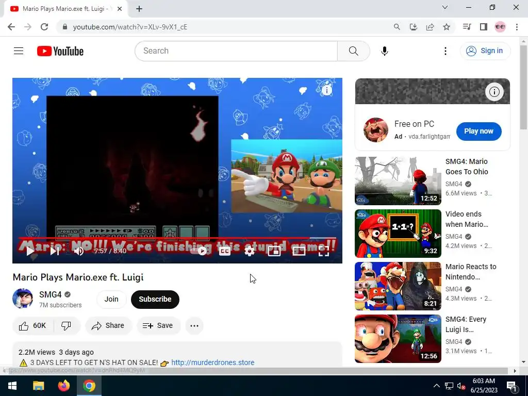Open player settings gear
The image size is (528, 396).
click(249, 251)
